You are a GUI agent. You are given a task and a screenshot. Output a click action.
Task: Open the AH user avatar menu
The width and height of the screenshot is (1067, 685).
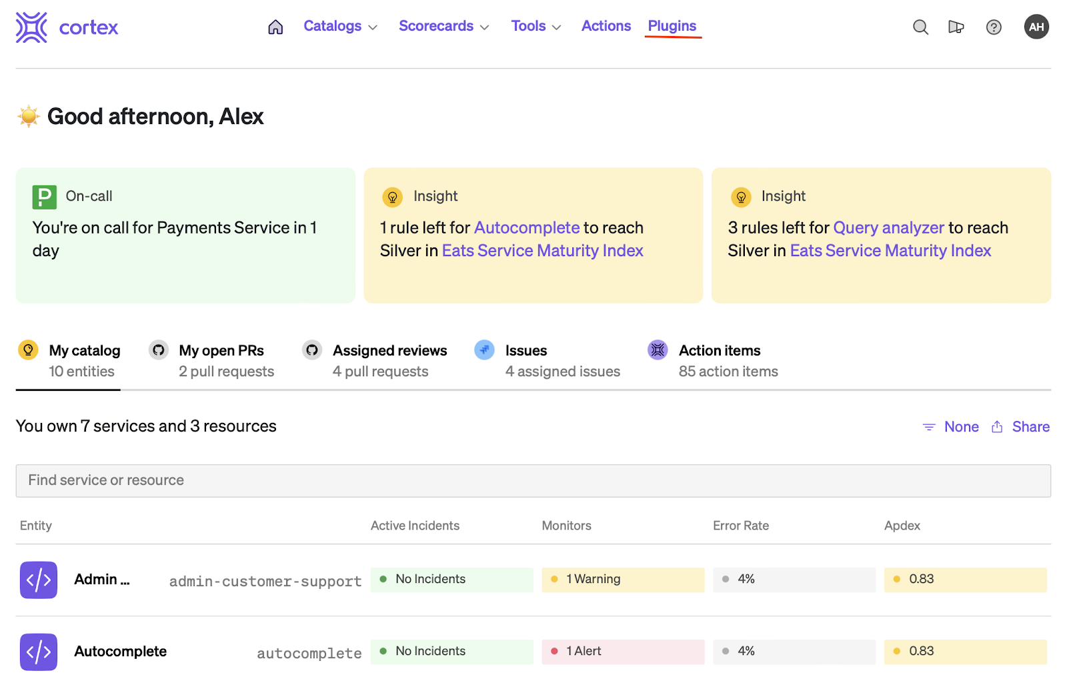coord(1036,27)
